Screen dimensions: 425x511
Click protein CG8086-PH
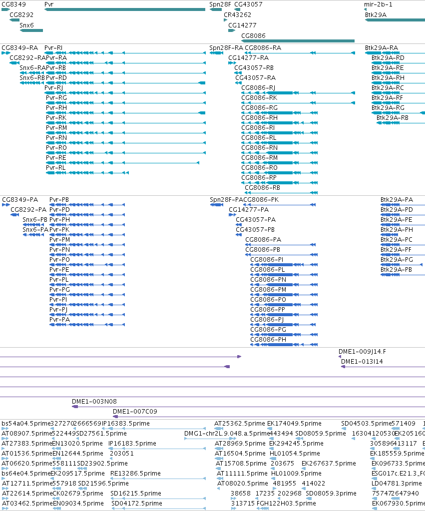(x=269, y=340)
